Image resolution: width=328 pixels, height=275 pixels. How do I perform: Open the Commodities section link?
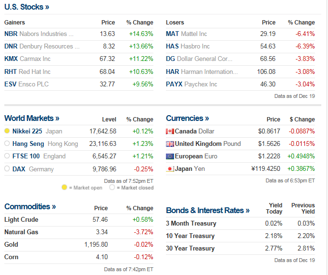[30, 207]
